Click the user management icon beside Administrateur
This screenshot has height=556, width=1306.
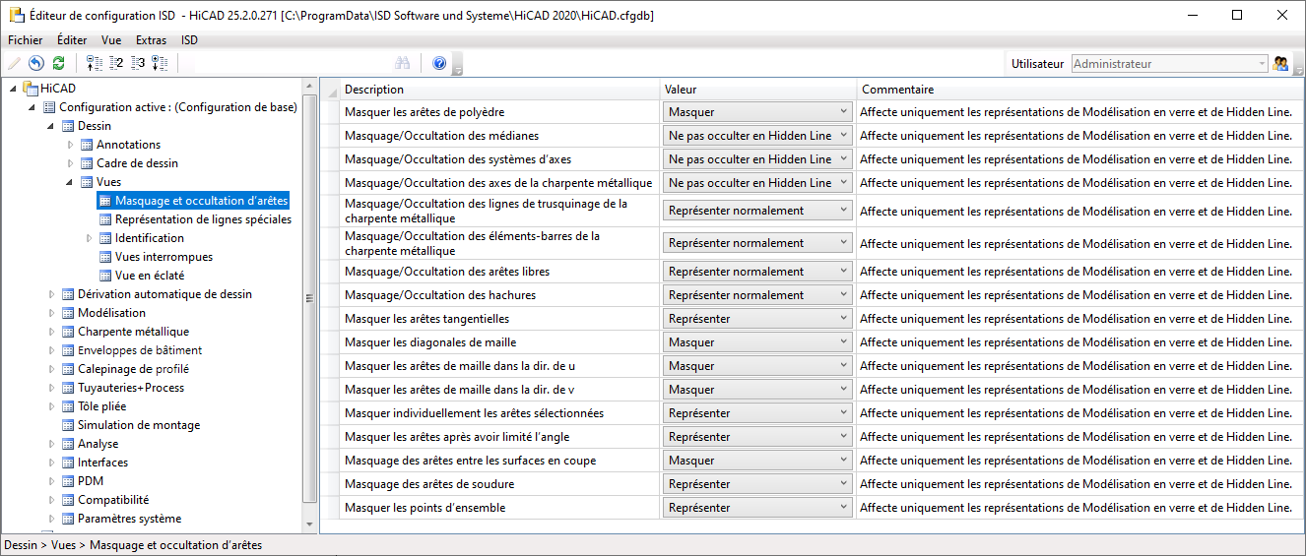tap(1281, 63)
